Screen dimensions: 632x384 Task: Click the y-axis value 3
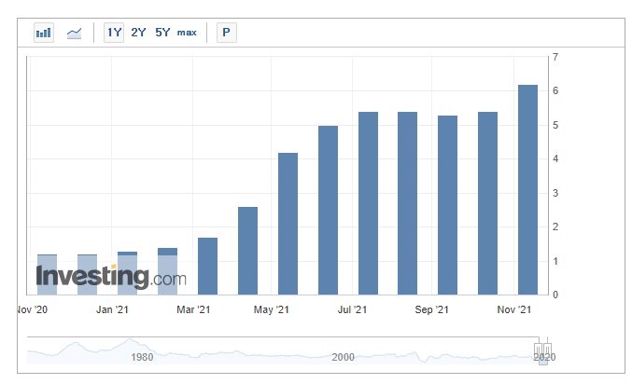point(555,193)
